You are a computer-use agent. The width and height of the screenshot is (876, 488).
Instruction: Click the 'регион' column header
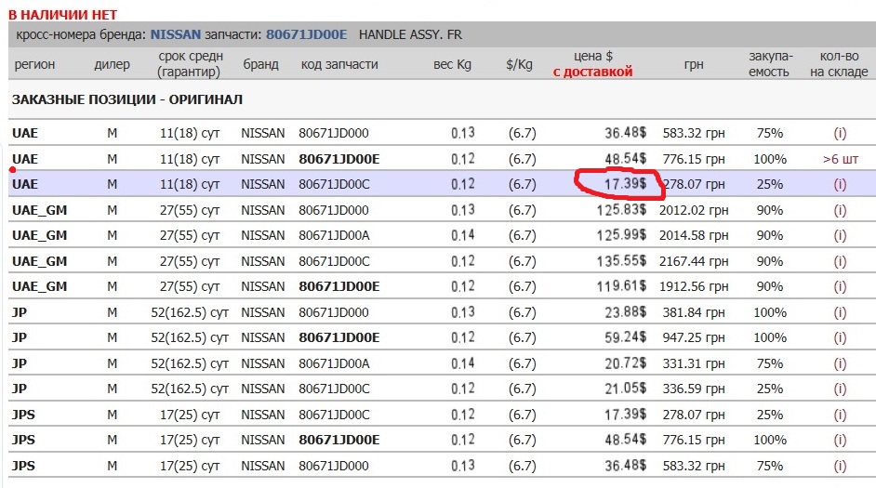tap(34, 64)
